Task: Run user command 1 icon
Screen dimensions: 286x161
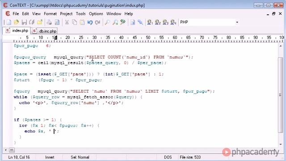Action: click(150, 22)
